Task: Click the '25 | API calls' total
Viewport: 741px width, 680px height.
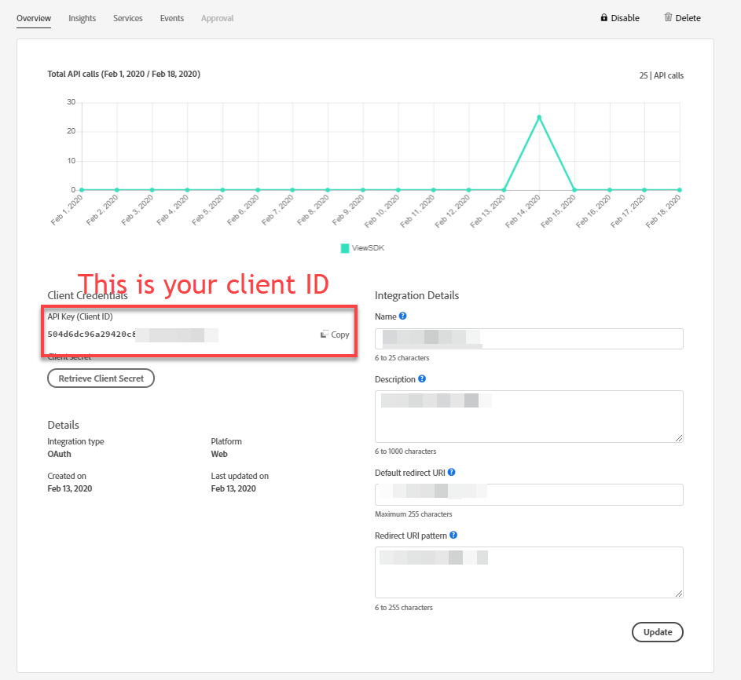Action: pyautogui.click(x=661, y=75)
